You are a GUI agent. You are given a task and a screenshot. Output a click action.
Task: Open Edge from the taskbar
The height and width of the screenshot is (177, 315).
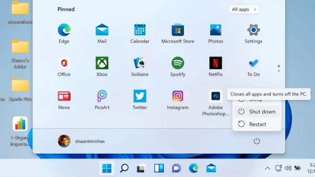(x=194, y=168)
